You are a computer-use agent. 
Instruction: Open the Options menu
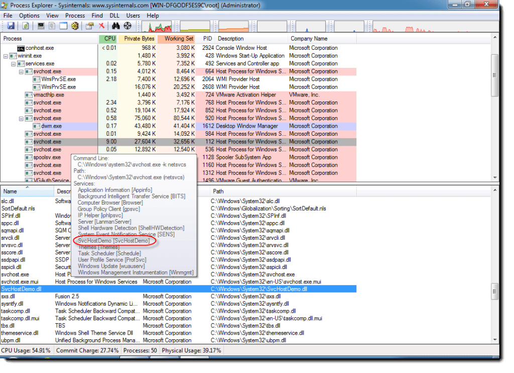(29, 16)
